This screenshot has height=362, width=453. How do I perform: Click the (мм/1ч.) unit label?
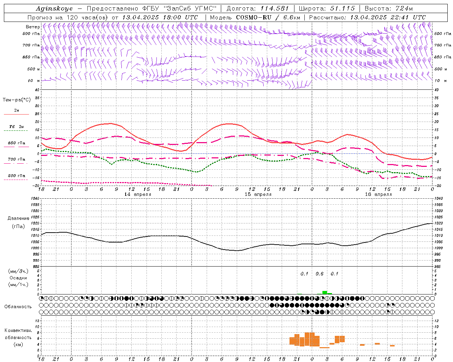pos(18,285)
